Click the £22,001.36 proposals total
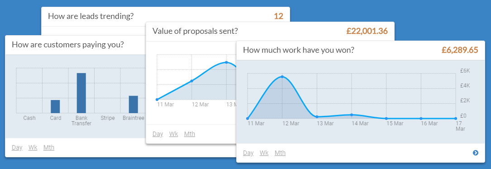 367,31
